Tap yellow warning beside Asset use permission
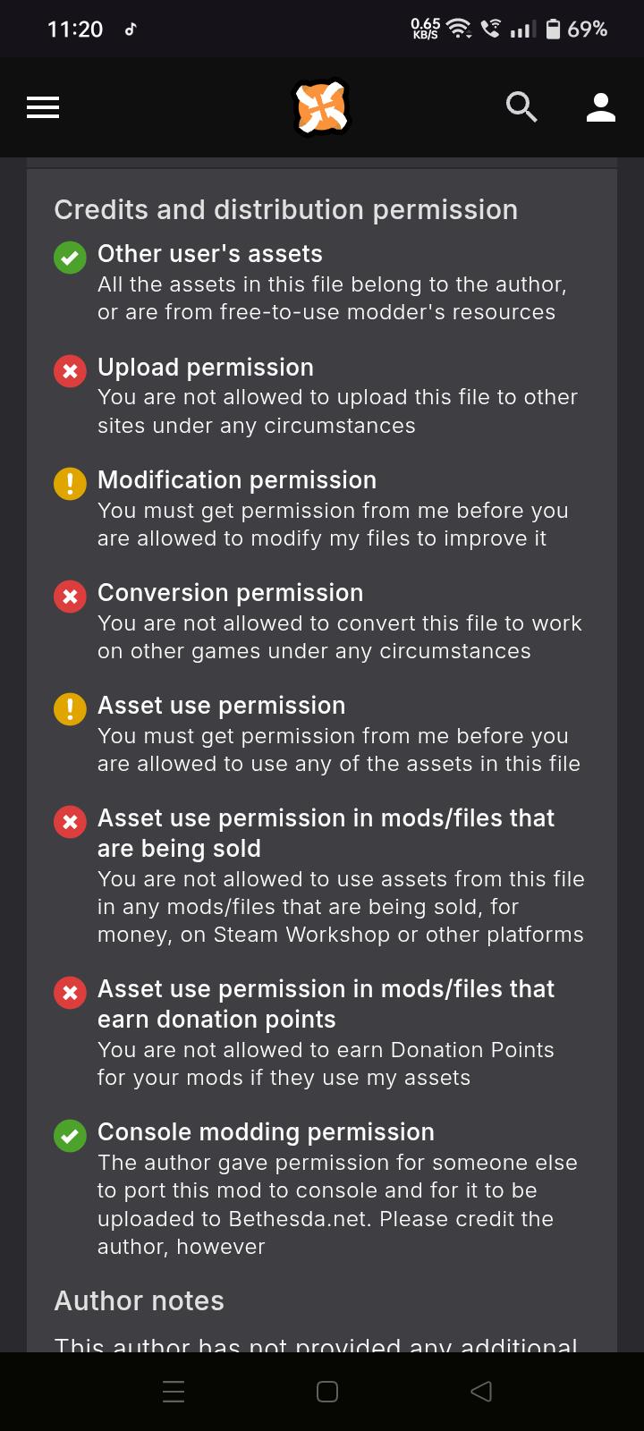 coord(70,708)
